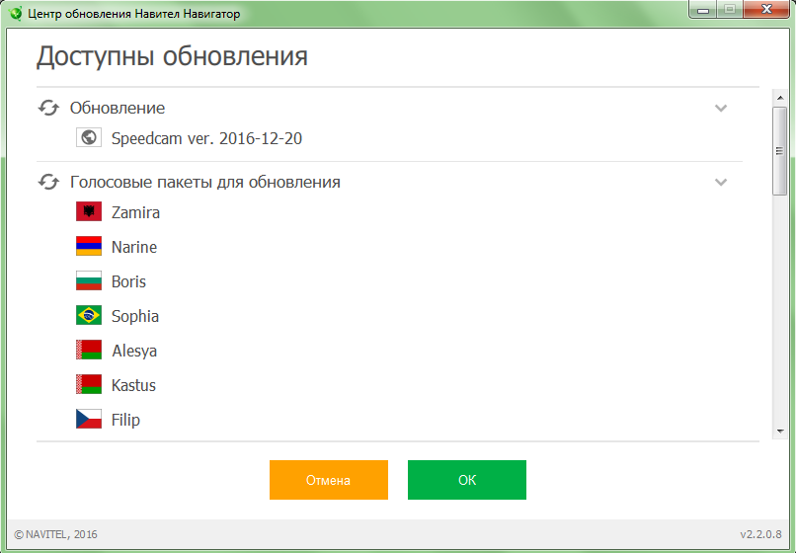
Task: Minimize the Navitel update center window
Action: tap(703, 10)
